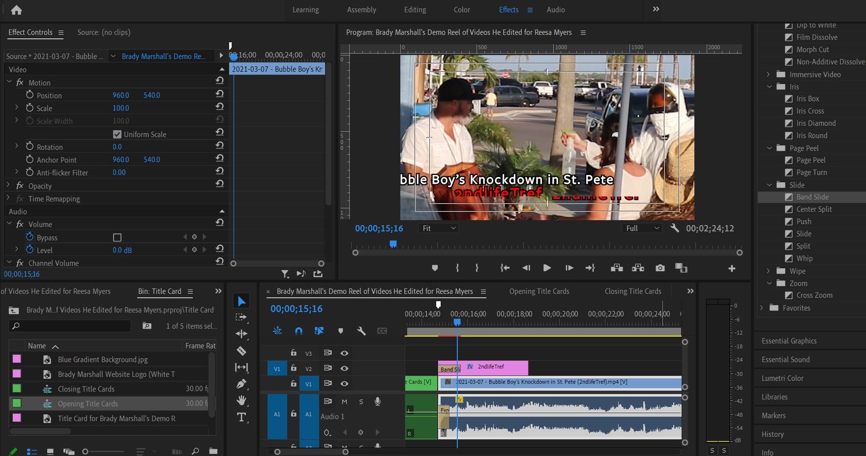Collapse the Iris effects folder
This screenshot has width=866, height=456.
pyautogui.click(x=770, y=86)
